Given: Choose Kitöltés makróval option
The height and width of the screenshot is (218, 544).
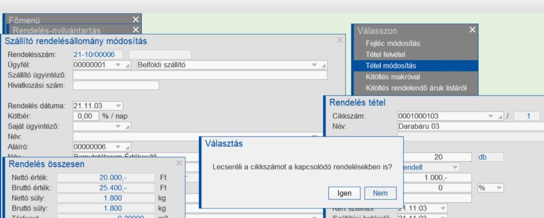Looking at the screenshot, I should [x=393, y=77].
